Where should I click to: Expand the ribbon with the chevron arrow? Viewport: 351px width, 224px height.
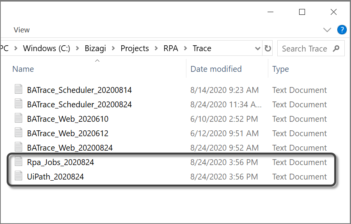coord(327,30)
